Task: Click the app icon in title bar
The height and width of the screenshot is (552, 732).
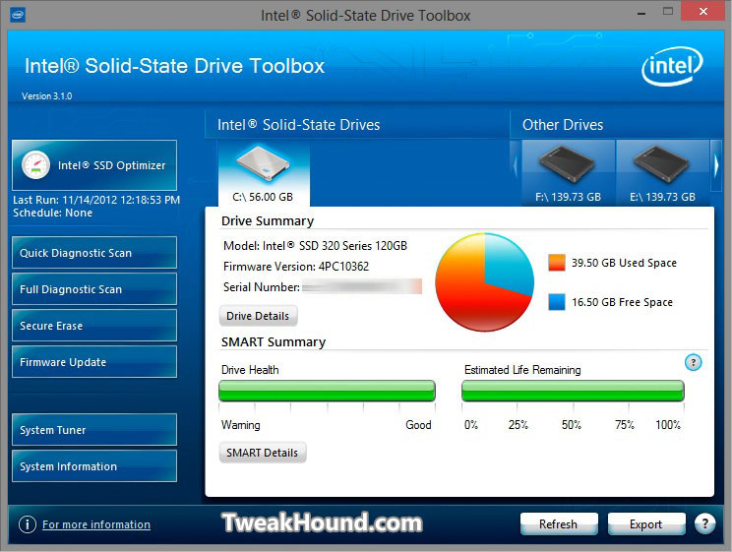Action: click(18, 15)
